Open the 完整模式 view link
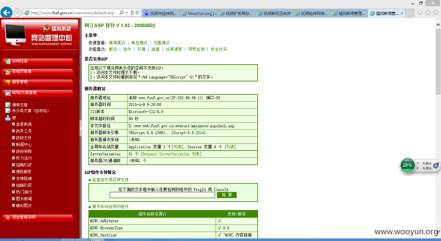 coord(161,43)
